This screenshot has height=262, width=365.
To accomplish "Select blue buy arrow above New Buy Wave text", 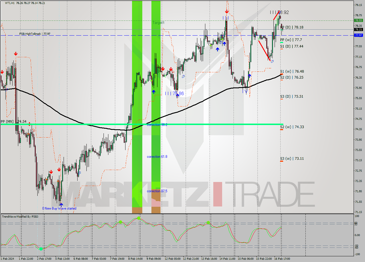I will coord(61,204).
